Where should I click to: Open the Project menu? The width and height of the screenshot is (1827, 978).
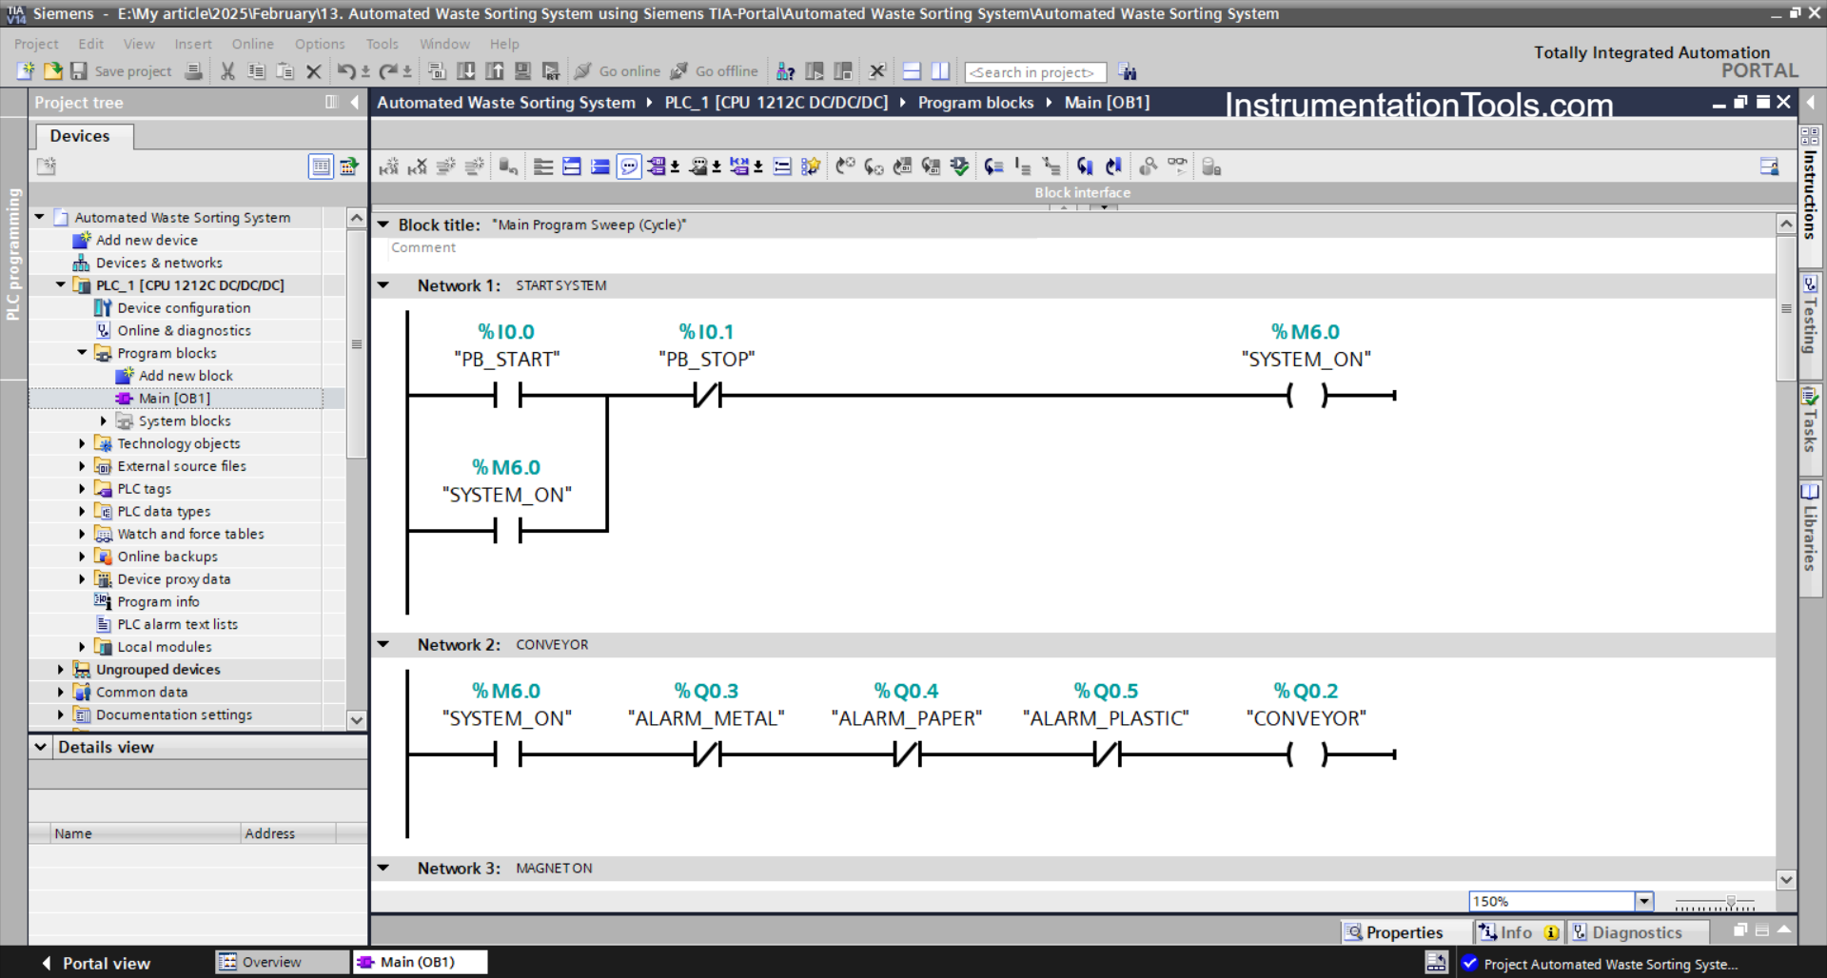[x=36, y=44]
